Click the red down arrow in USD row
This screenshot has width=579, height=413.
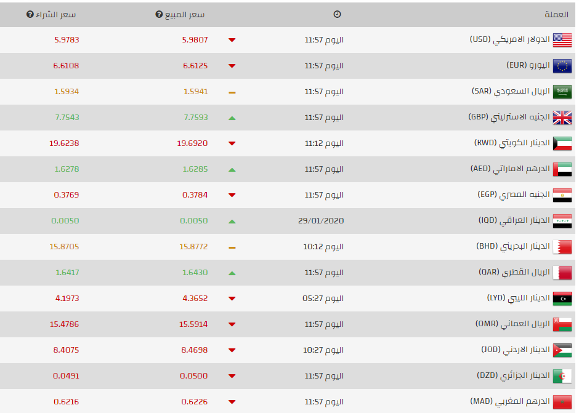(232, 40)
